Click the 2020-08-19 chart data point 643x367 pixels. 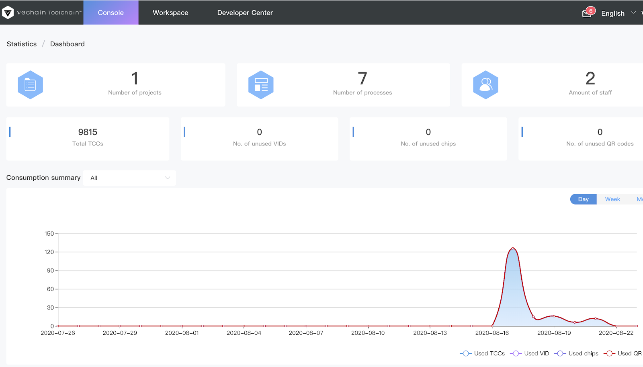tap(554, 316)
